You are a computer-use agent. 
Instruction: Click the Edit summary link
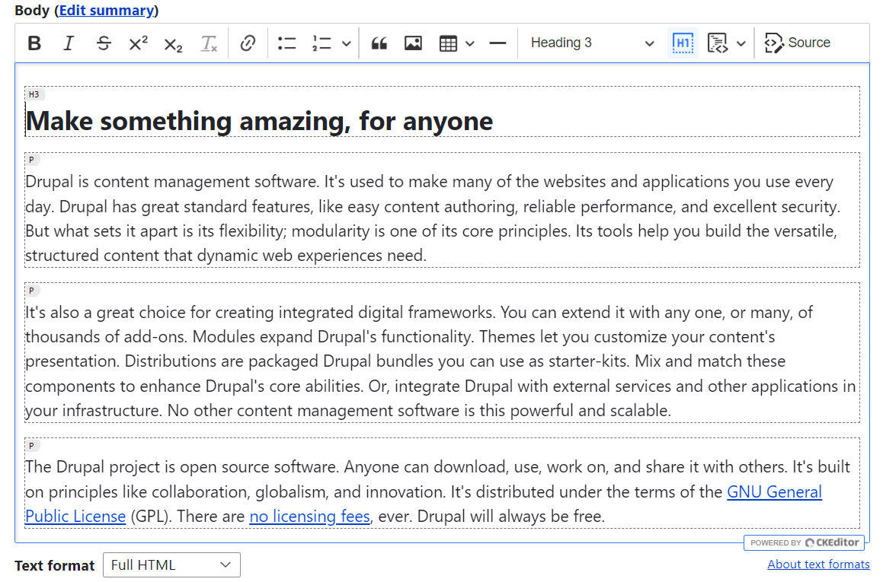click(106, 11)
